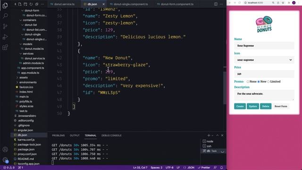302x170 pixels.
Task: Click the errors and warnings status indicator
Action: [x=9, y=168]
